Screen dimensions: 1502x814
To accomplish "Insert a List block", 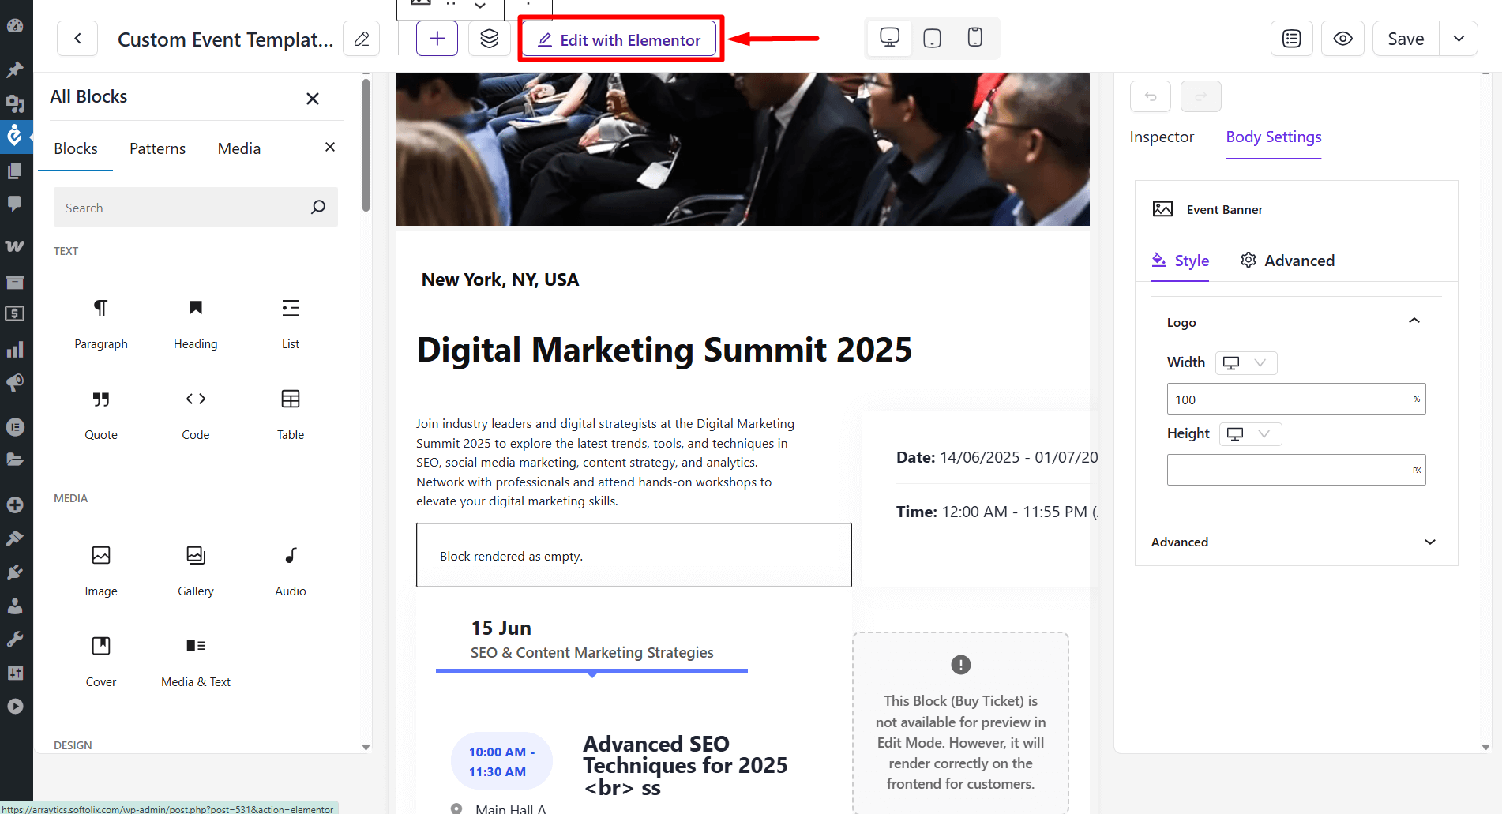I will [x=291, y=324].
